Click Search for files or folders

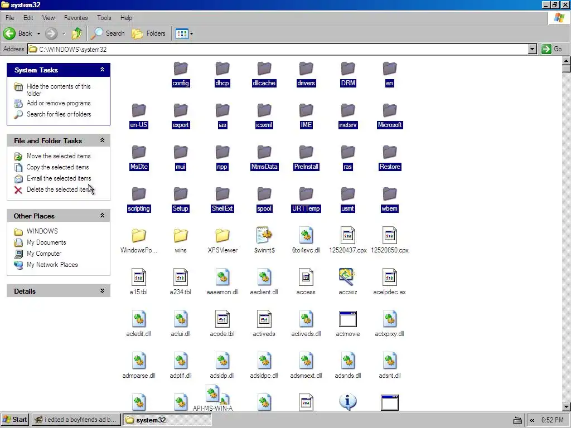[59, 114]
